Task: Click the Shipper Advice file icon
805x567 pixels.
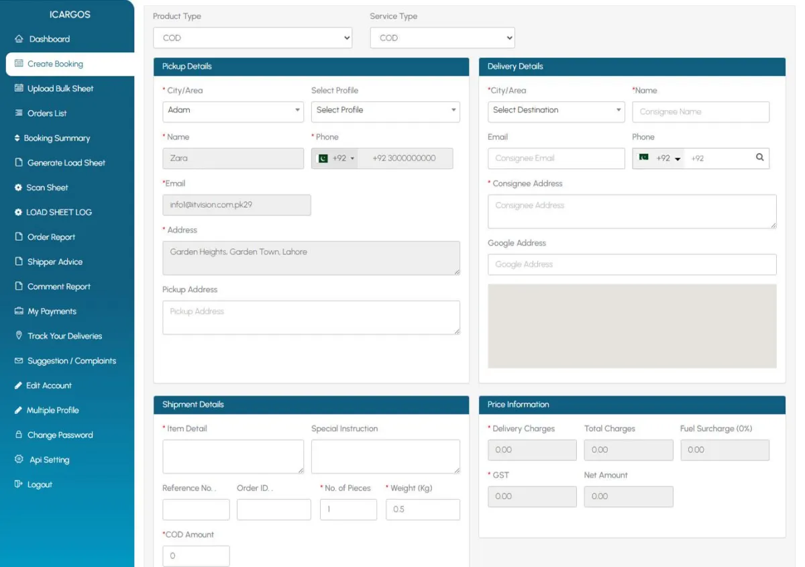Action: pyautogui.click(x=19, y=262)
